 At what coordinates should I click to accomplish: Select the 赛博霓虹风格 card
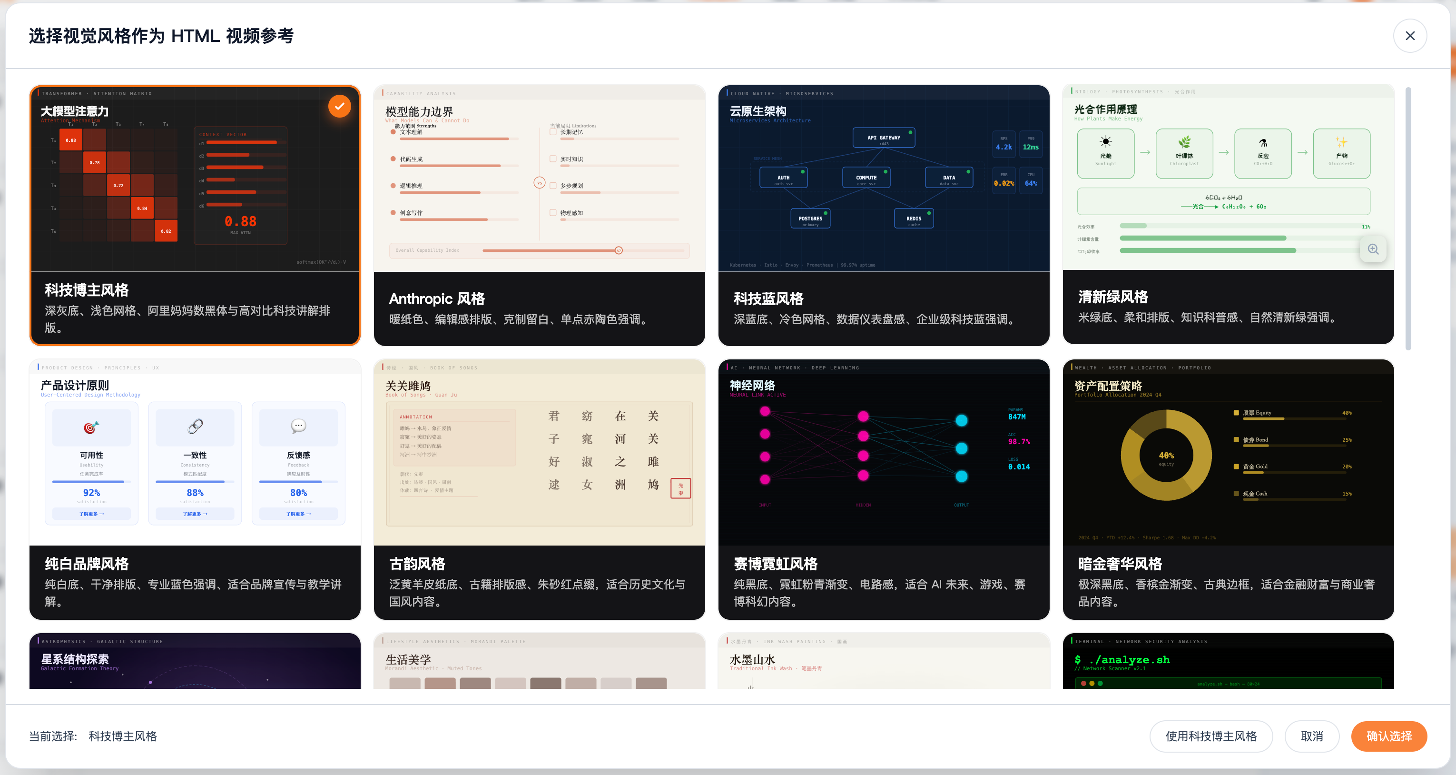(884, 489)
